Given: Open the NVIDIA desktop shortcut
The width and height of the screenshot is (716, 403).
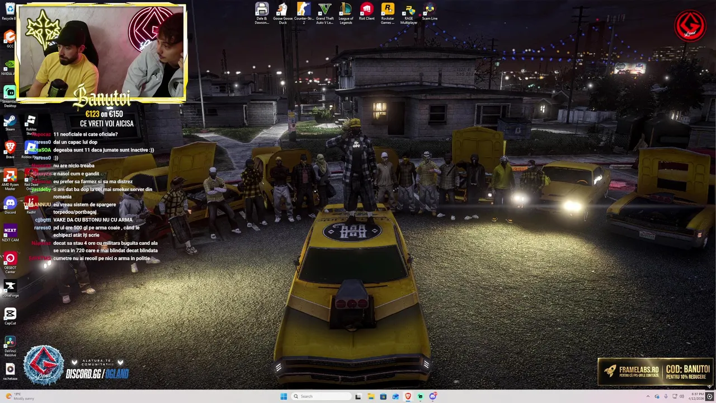Looking at the screenshot, I should pyautogui.click(x=10, y=66).
